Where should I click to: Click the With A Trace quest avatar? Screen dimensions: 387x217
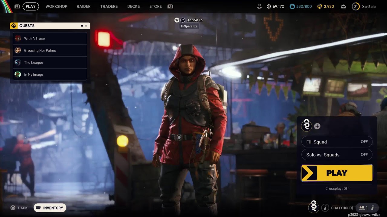tap(18, 38)
